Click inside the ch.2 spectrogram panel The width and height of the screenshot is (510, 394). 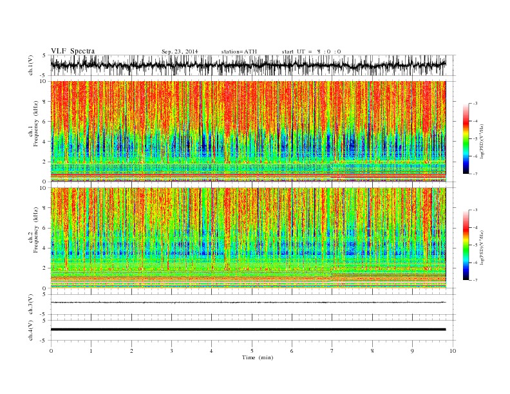pos(248,238)
